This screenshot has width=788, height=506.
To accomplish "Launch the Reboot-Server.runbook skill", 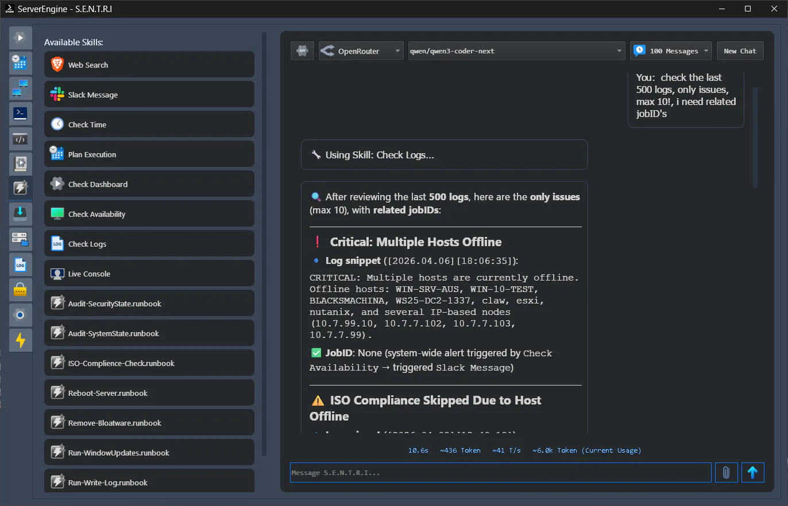I will (x=149, y=392).
